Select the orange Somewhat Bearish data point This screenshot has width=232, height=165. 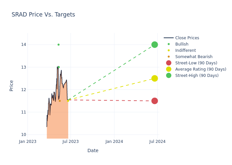click(60, 101)
